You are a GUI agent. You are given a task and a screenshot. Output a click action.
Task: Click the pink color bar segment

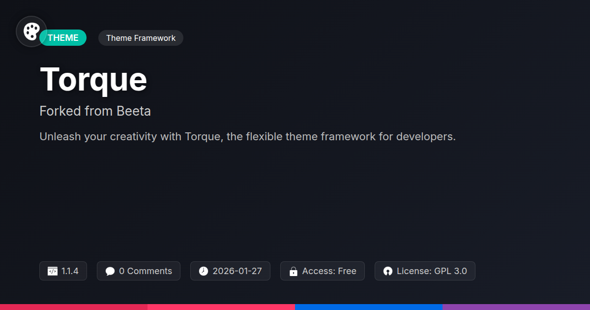[x=221, y=307]
